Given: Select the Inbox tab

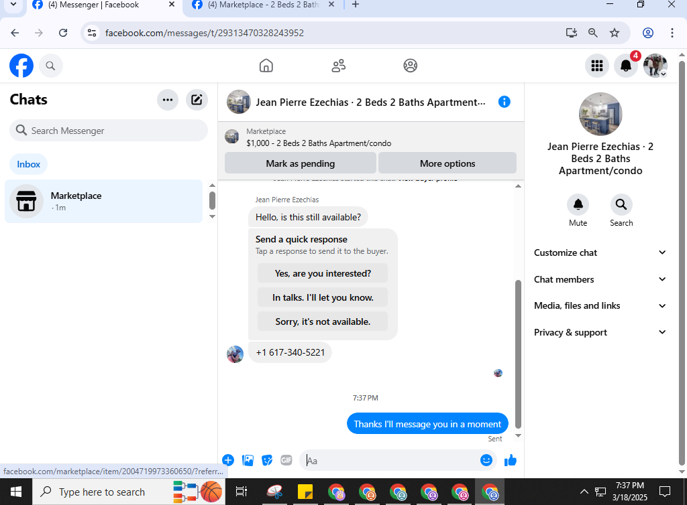Looking at the screenshot, I should (x=28, y=164).
